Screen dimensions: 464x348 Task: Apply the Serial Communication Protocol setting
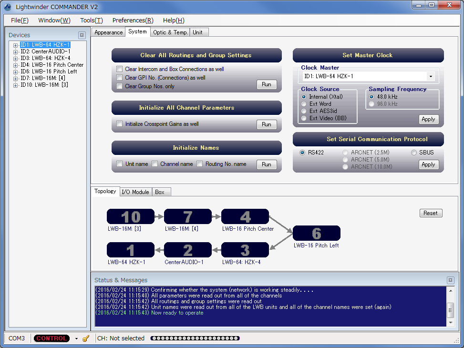click(x=429, y=164)
